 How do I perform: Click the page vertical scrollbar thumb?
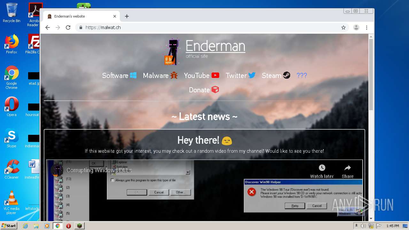371,74
